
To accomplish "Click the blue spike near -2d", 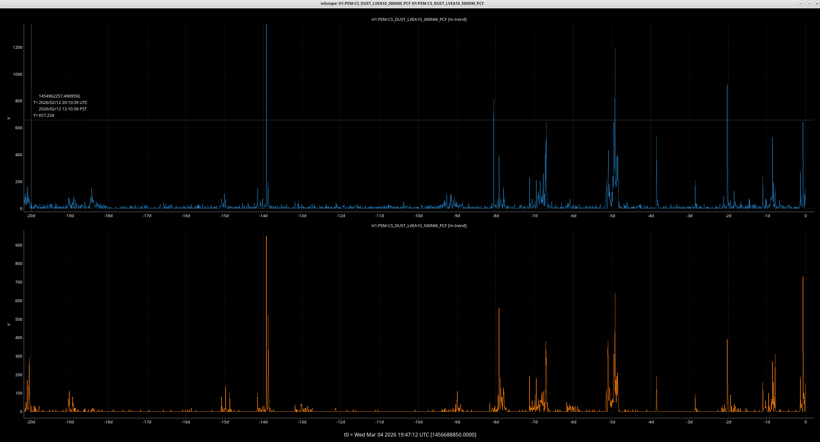I will (x=727, y=128).
